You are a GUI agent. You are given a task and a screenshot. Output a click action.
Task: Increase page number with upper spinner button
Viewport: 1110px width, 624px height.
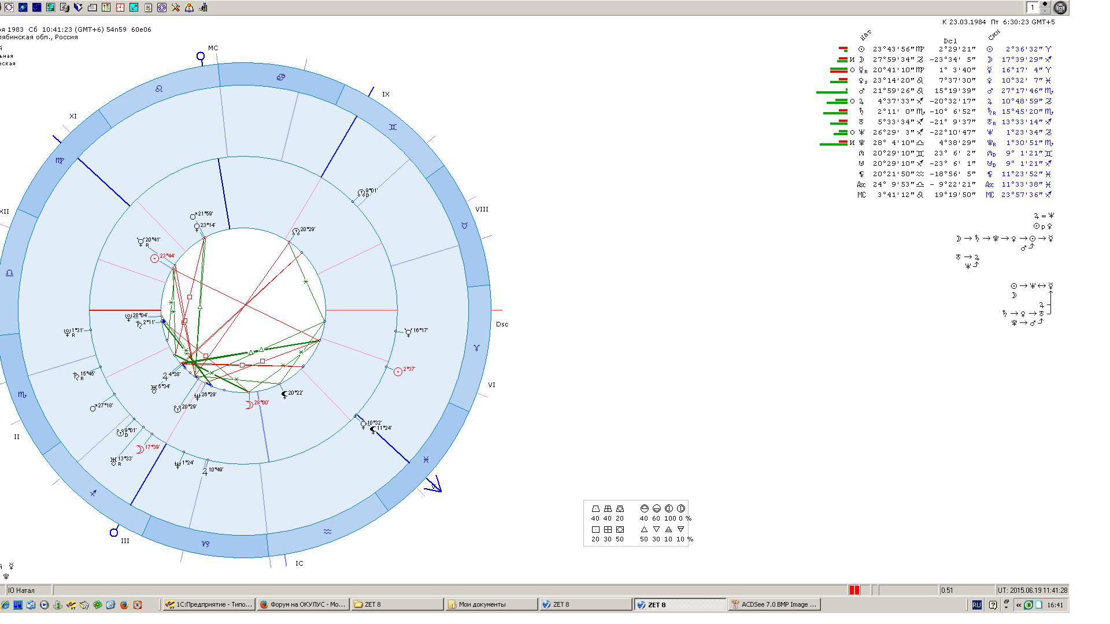(1045, 4)
